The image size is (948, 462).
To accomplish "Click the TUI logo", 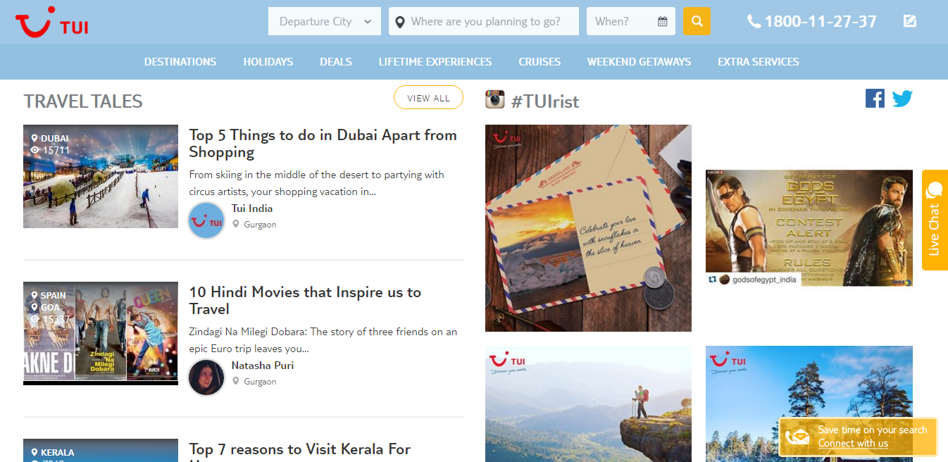I will coord(51,21).
